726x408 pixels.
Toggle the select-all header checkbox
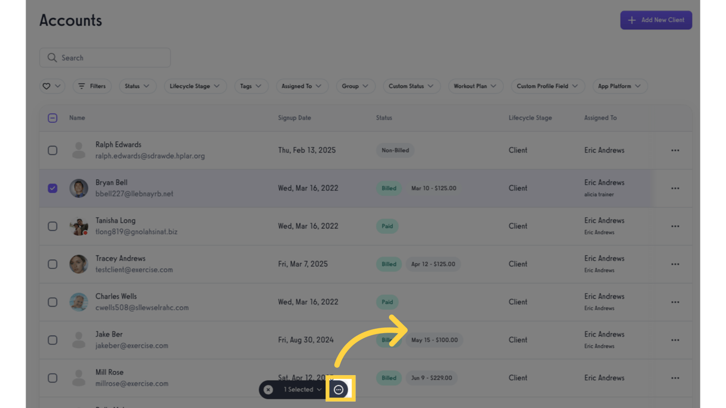53,118
